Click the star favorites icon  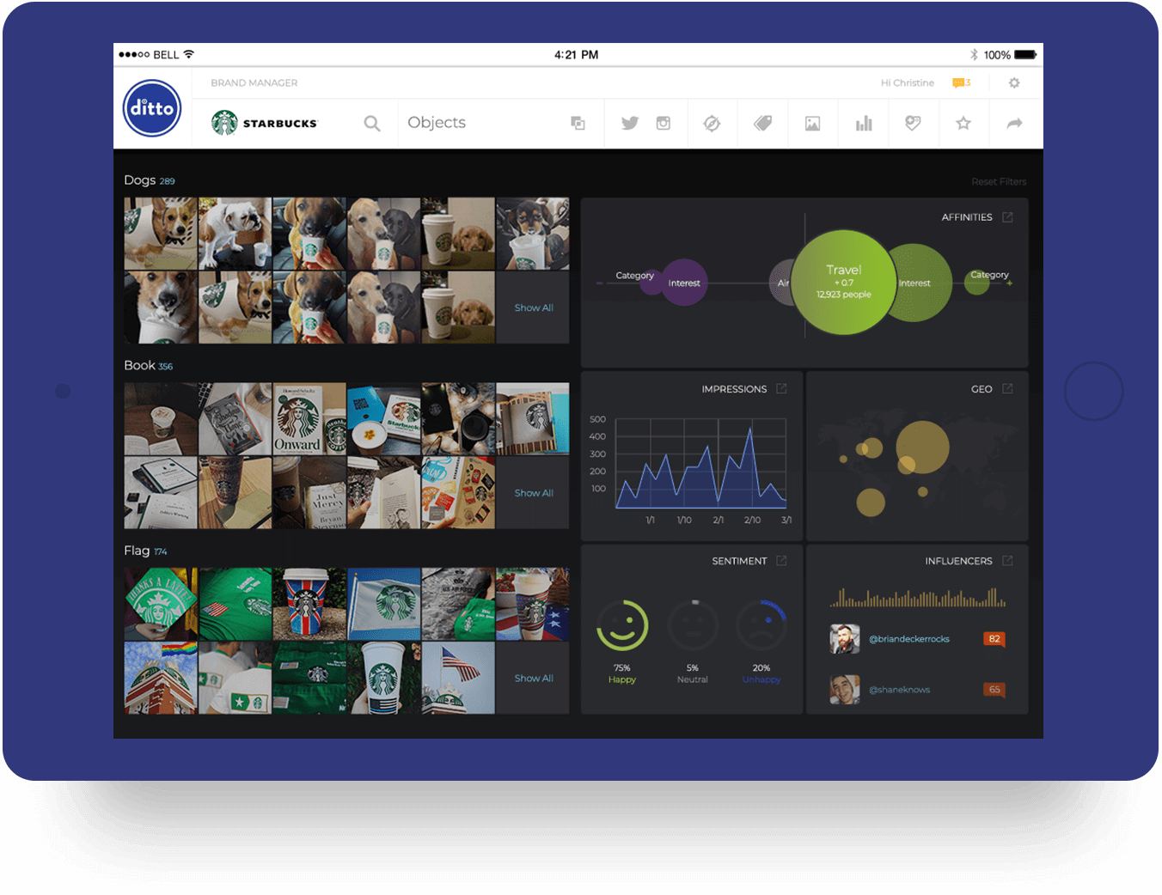coord(963,124)
